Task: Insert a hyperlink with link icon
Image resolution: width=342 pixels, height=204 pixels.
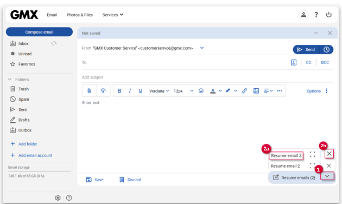Action: point(244,91)
